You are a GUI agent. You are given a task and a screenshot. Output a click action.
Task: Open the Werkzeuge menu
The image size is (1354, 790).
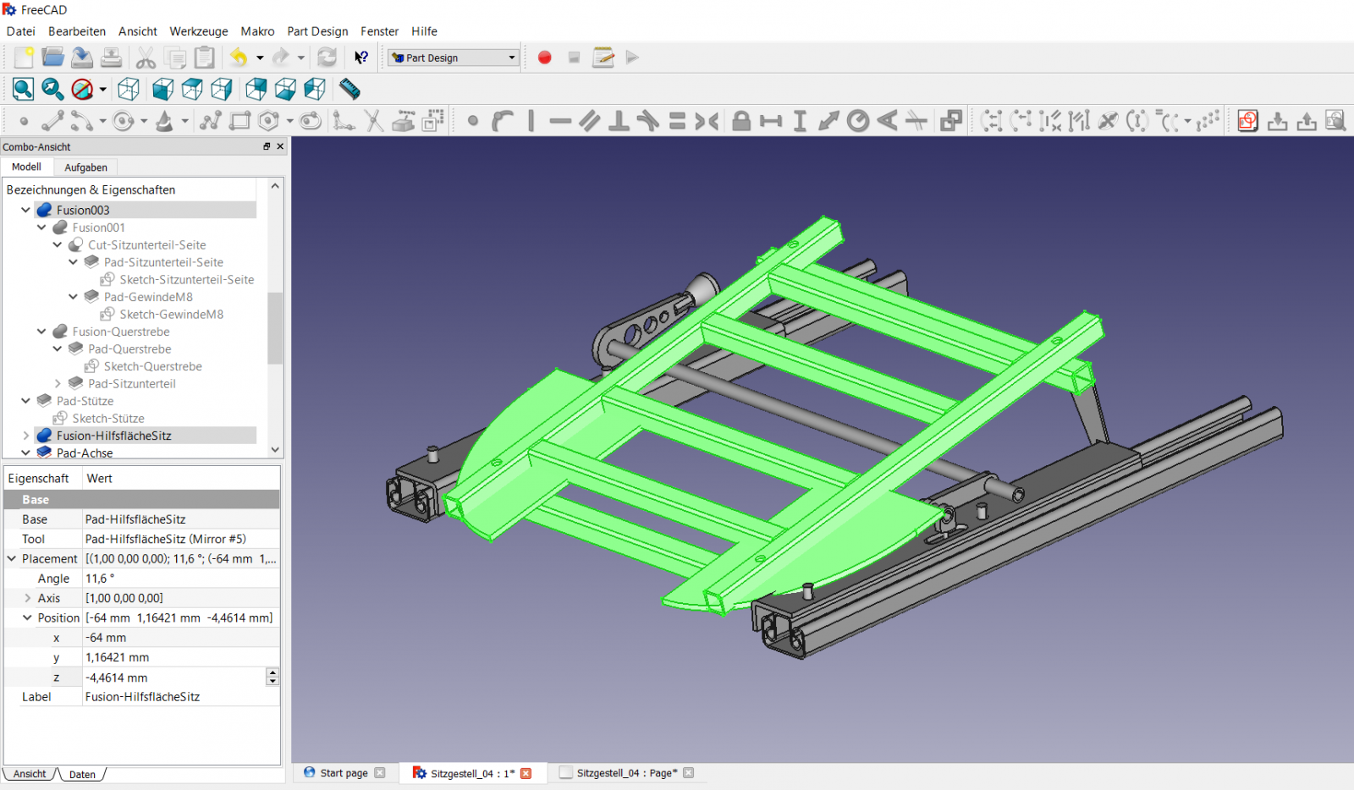click(x=199, y=31)
